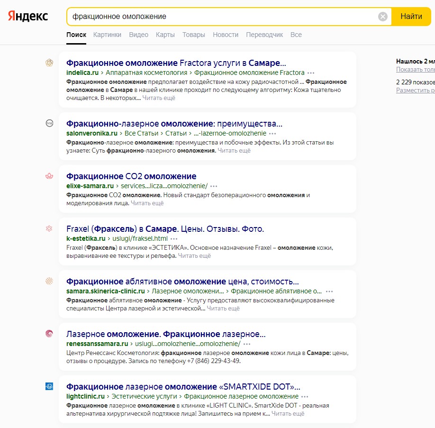The width and height of the screenshot is (435, 428).
Task: Click the k-estetika.ru flower favicon
Action: 49,228
